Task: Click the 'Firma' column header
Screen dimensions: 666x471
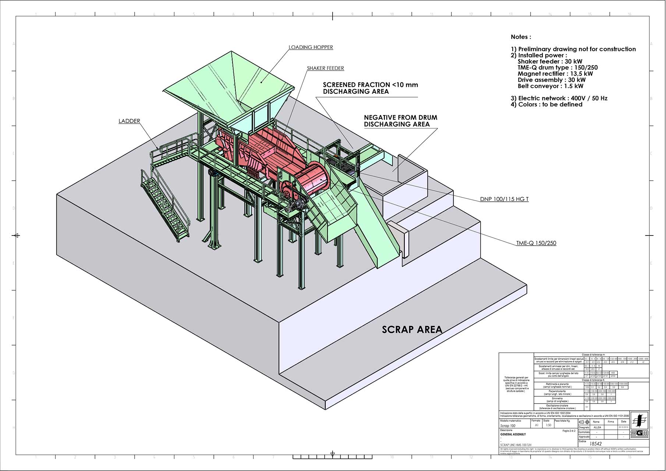Action: (611, 422)
